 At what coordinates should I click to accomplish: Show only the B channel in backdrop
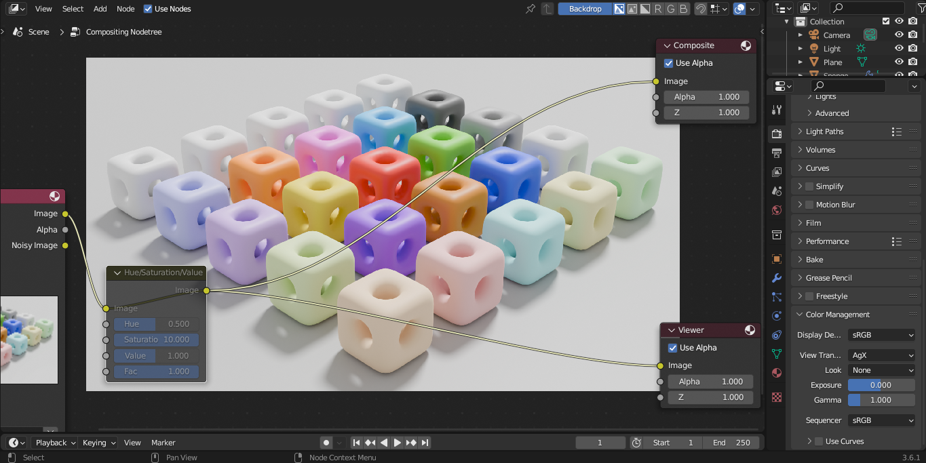coord(684,9)
